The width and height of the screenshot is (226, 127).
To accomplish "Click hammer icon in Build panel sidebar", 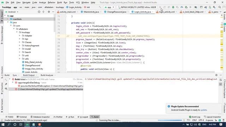I will pyautogui.click(x=6, y=80).
